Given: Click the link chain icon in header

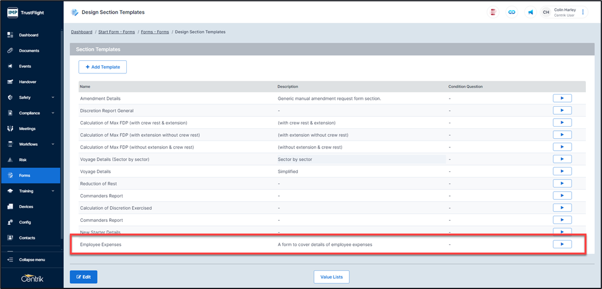Looking at the screenshot, I should (512, 12).
